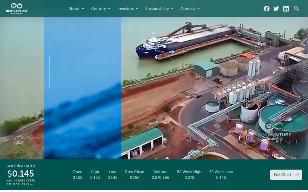308x192 pixels.
Task: Open the Contact menu item
Action: [188, 9]
